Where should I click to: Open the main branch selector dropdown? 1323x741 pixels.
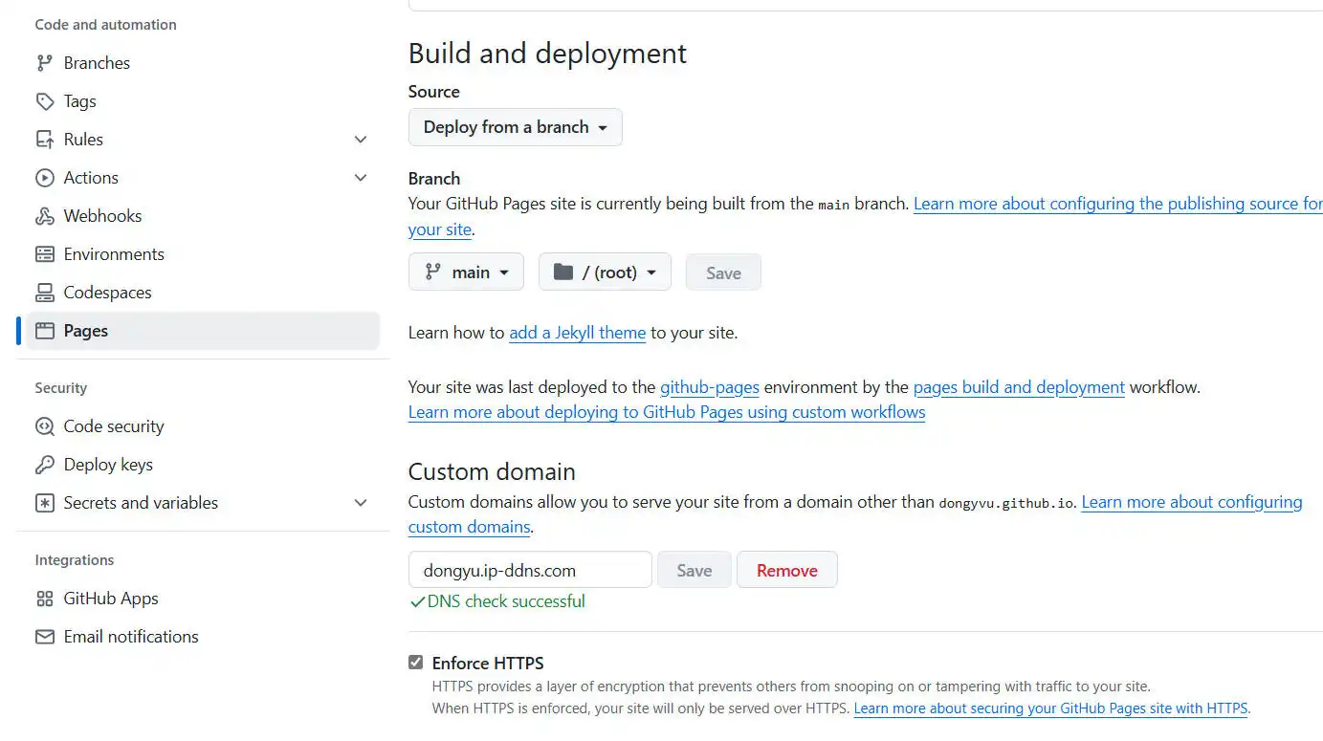466,272
